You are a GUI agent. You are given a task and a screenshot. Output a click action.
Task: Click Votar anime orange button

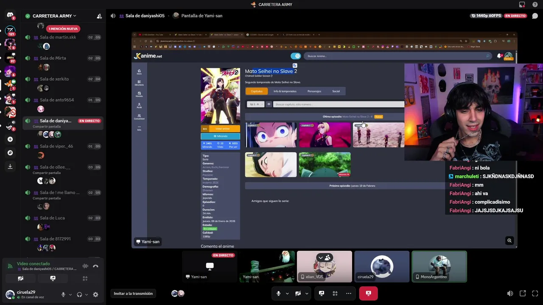(222, 129)
